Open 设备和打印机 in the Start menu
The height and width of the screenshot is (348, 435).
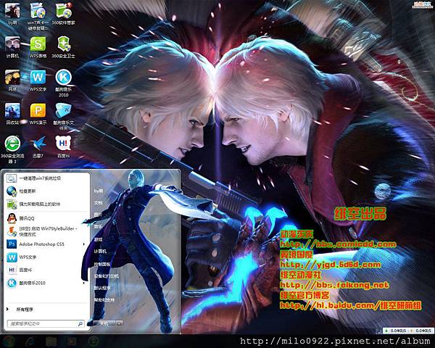pos(107,276)
